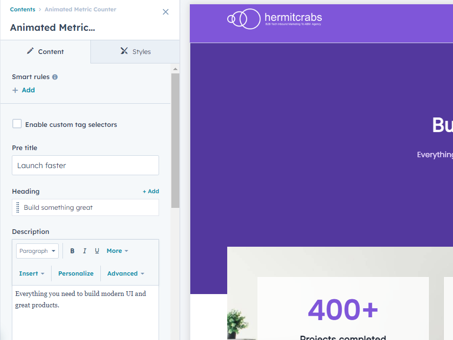Click the hermitcrabs logo
Viewport: 453px width, 340px height.
pyautogui.click(x=275, y=19)
